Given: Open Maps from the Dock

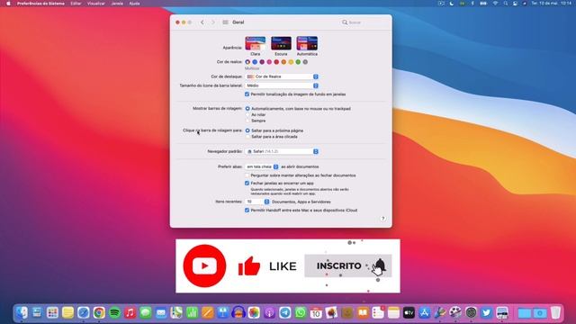Looking at the screenshot, I should click(176, 312).
